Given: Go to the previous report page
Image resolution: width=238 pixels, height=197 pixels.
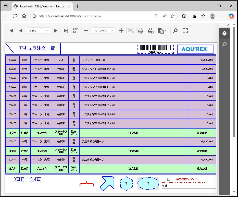Looking at the screenshot, I should point(21,31).
